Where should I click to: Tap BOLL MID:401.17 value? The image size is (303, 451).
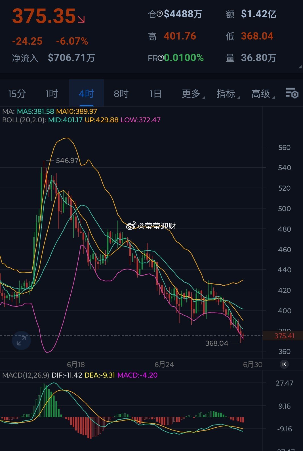pos(65,120)
